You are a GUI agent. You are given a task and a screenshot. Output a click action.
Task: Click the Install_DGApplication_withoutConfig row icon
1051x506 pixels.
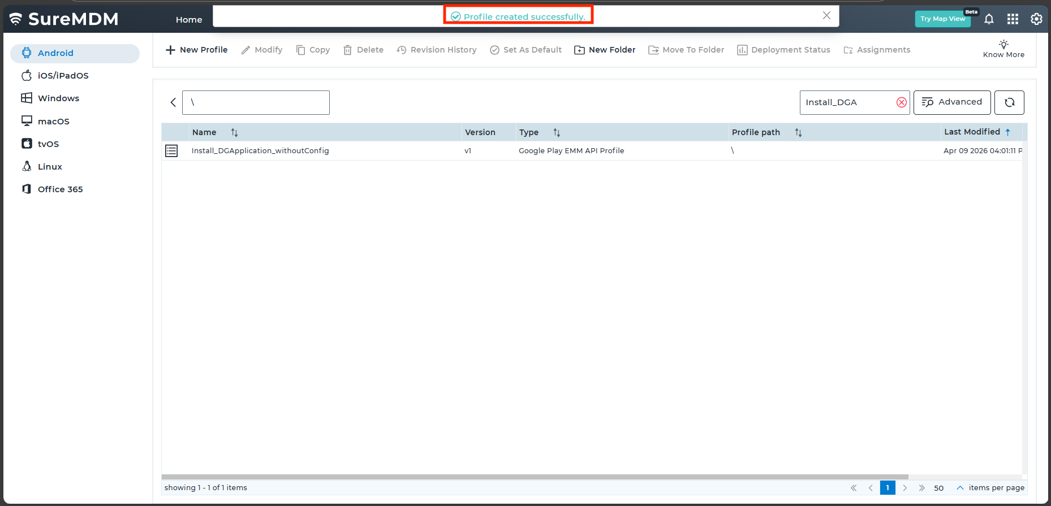click(171, 151)
